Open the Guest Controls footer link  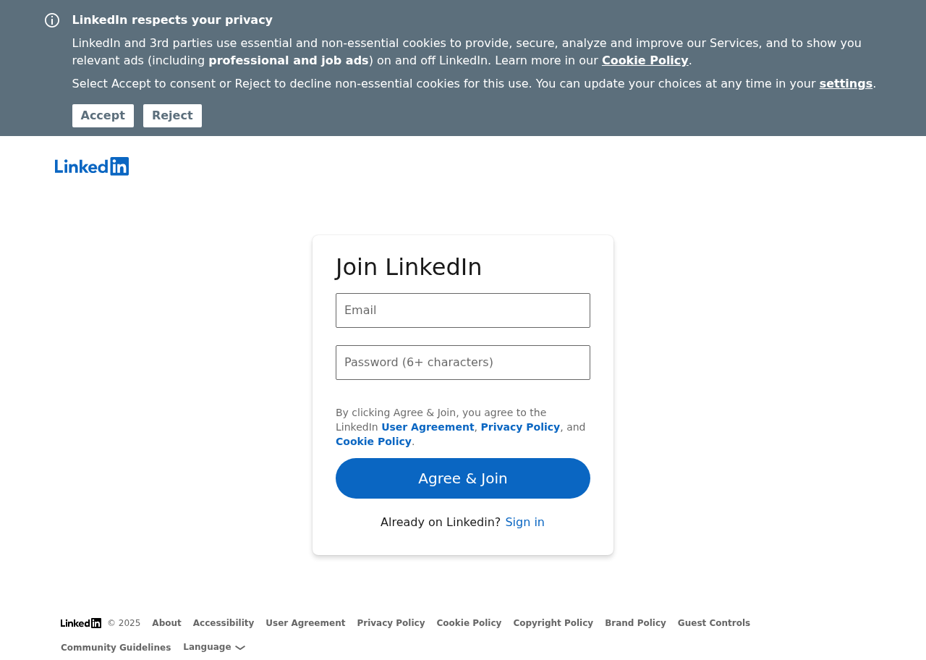(713, 623)
